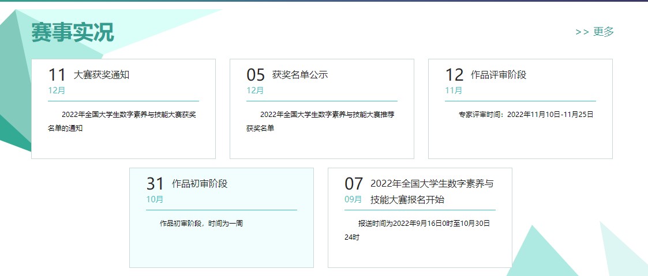
Task: Open the 更多 link
Action: (x=595, y=32)
